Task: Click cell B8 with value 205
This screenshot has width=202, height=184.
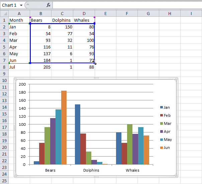Action: 40,67
